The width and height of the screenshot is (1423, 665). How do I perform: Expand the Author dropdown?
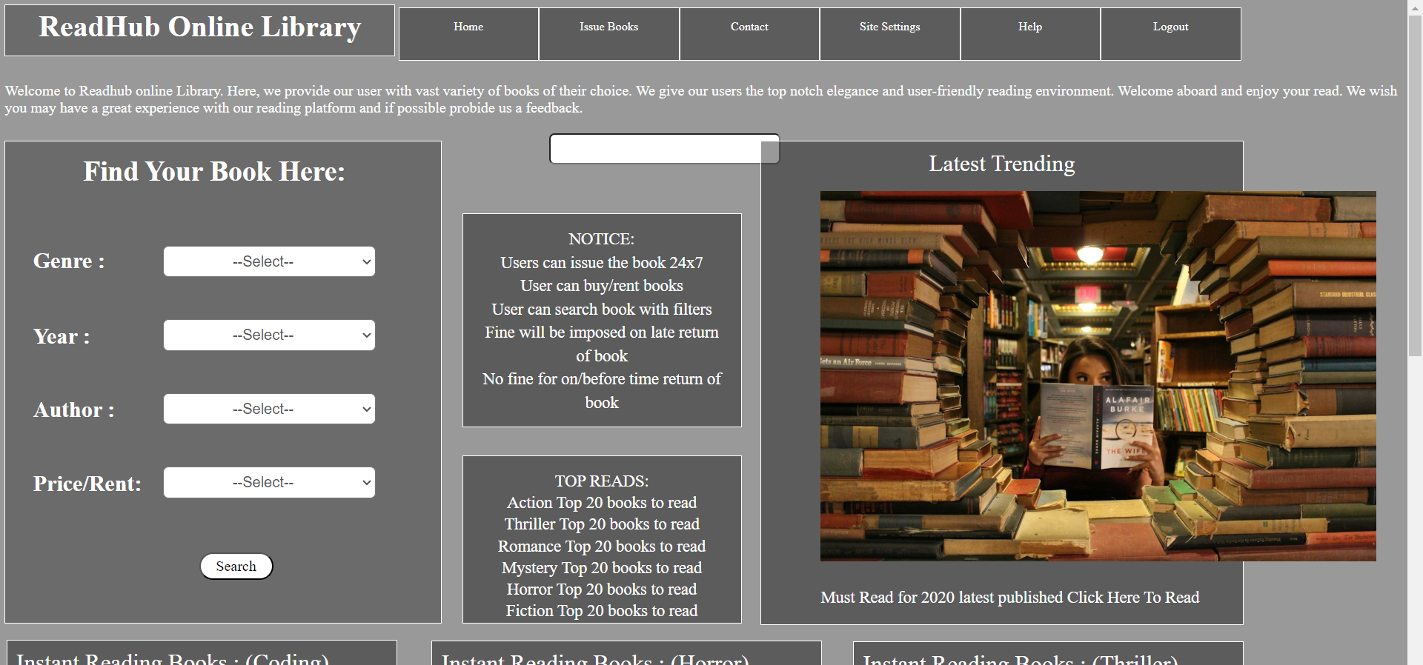(269, 409)
